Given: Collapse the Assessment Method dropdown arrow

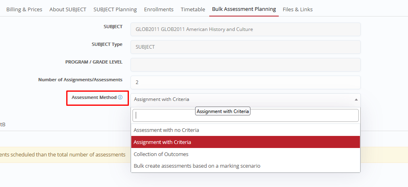Looking at the screenshot, I should tap(356, 99).
